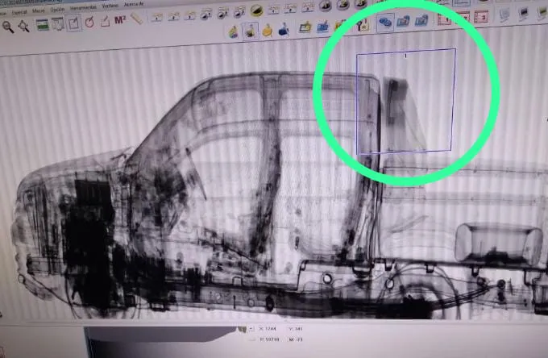548x358 pixels.
Task: Open the Ventana menu
Action: (109, 6)
